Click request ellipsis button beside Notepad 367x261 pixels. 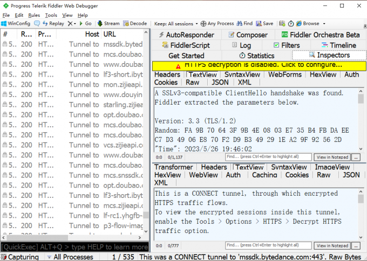pos(356,157)
